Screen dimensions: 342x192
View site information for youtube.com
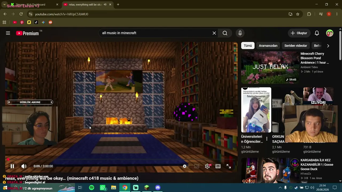click(30, 14)
